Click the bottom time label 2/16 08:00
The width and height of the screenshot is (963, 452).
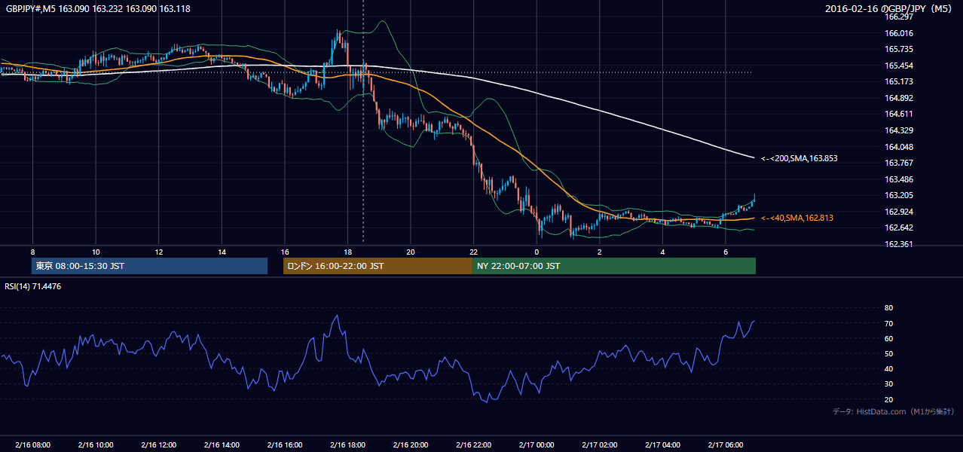32,445
